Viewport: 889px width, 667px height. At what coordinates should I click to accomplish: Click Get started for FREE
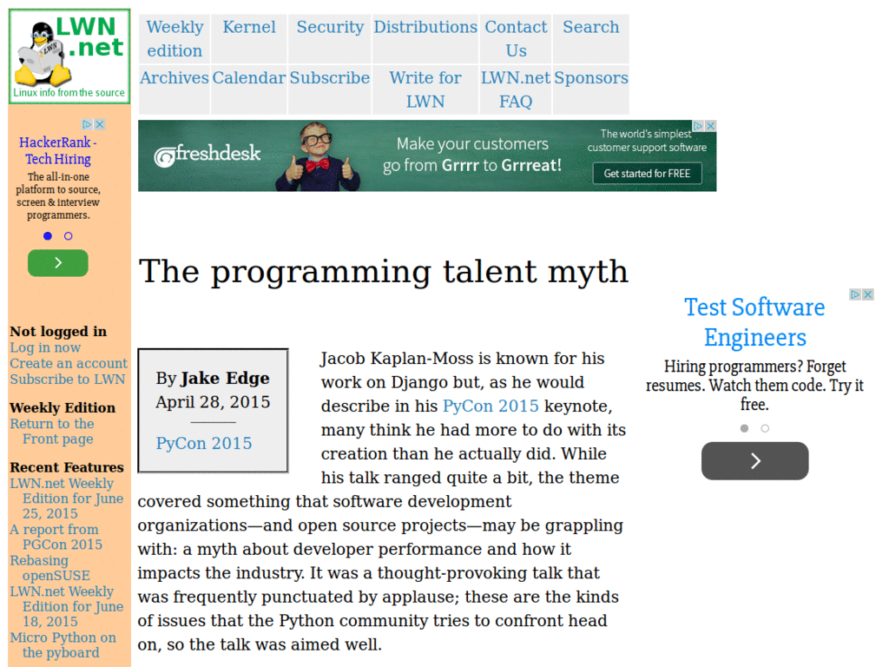648,174
